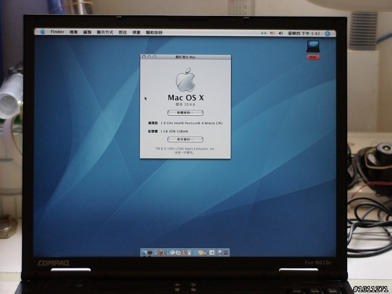Open the 視窗 menu
392x294 pixels.
tap(136, 32)
